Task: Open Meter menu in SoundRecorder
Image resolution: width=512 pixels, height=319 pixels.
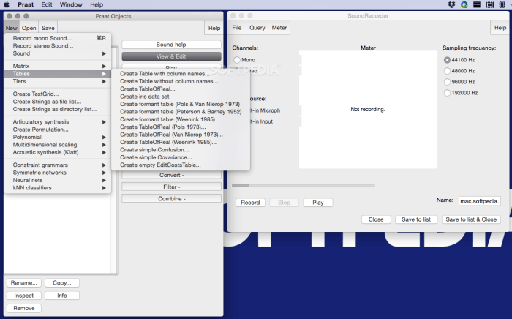Action: pos(279,28)
